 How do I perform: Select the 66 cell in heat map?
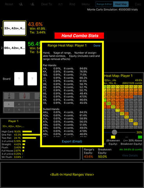[x=122, y=114]
